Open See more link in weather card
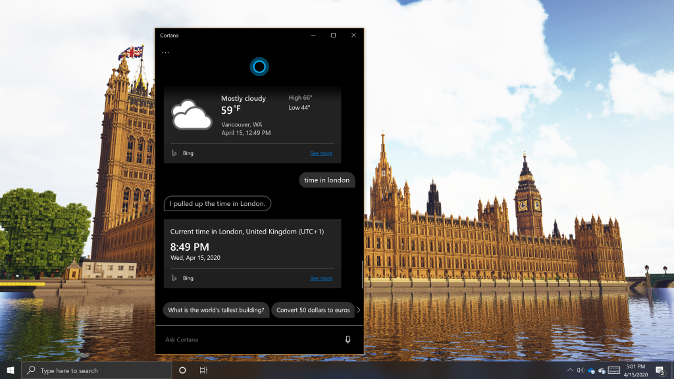 [321, 153]
